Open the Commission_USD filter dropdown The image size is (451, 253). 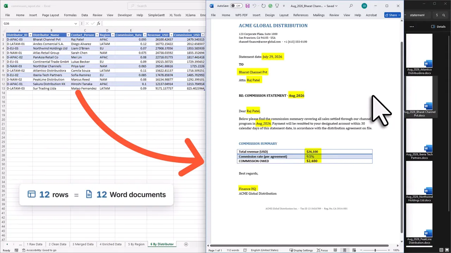203,35
